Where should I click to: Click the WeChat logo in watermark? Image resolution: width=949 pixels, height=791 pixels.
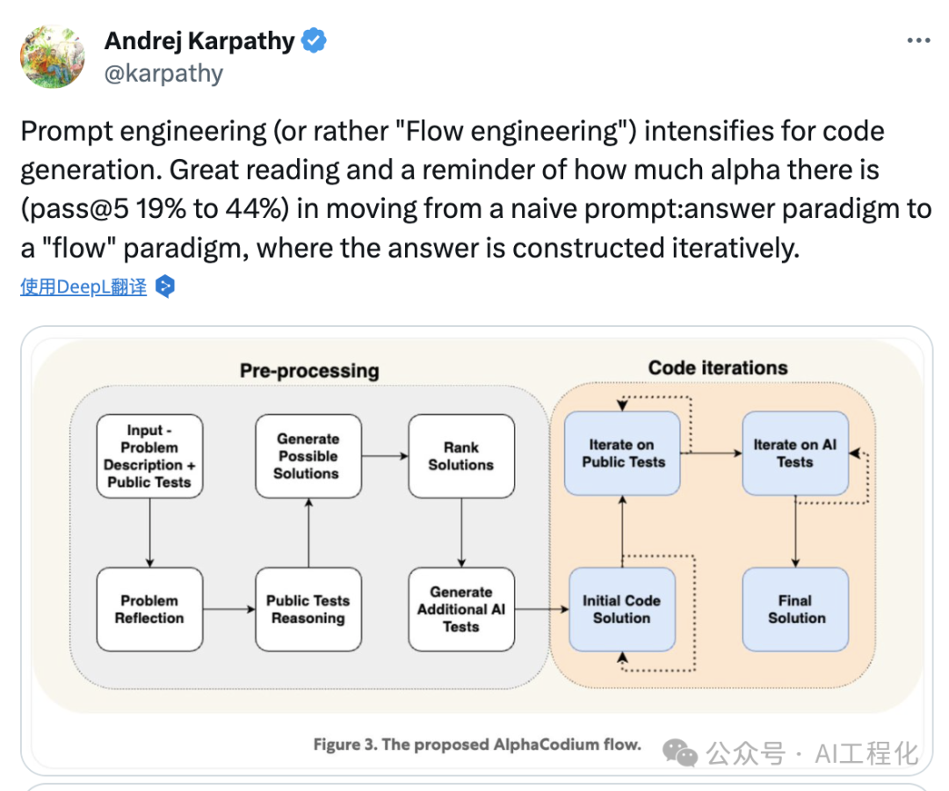[x=680, y=753]
